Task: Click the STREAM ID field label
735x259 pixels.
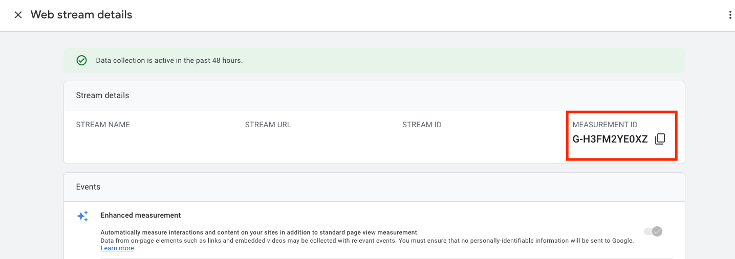Action: [422, 125]
